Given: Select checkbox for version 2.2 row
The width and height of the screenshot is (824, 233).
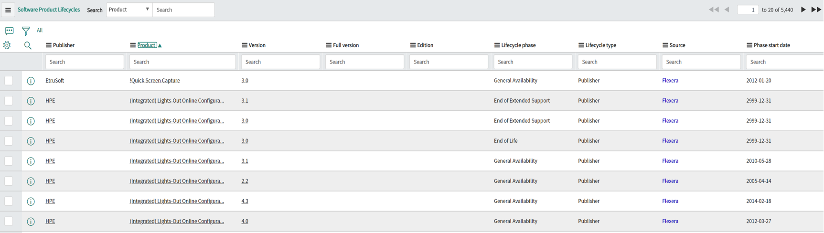Looking at the screenshot, I should click(9, 181).
